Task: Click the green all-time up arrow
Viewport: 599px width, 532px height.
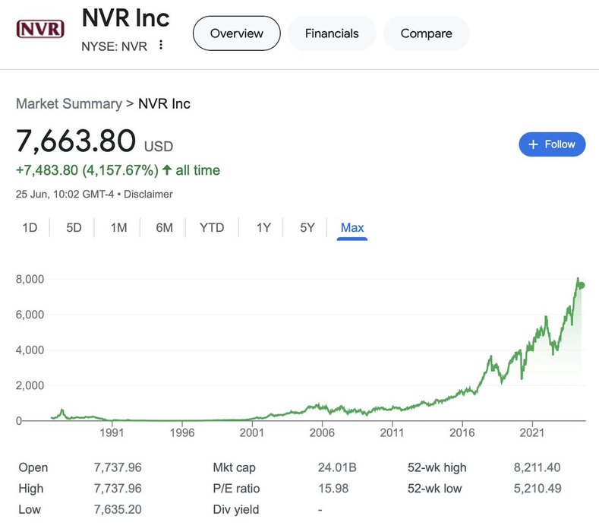Action: click(x=166, y=170)
